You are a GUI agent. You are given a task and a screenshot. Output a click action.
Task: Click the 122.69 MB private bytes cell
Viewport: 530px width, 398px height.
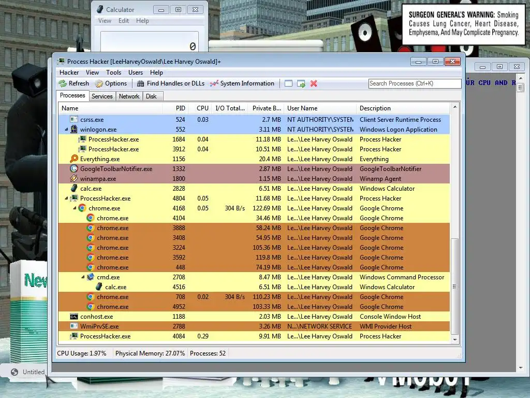pos(267,208)
